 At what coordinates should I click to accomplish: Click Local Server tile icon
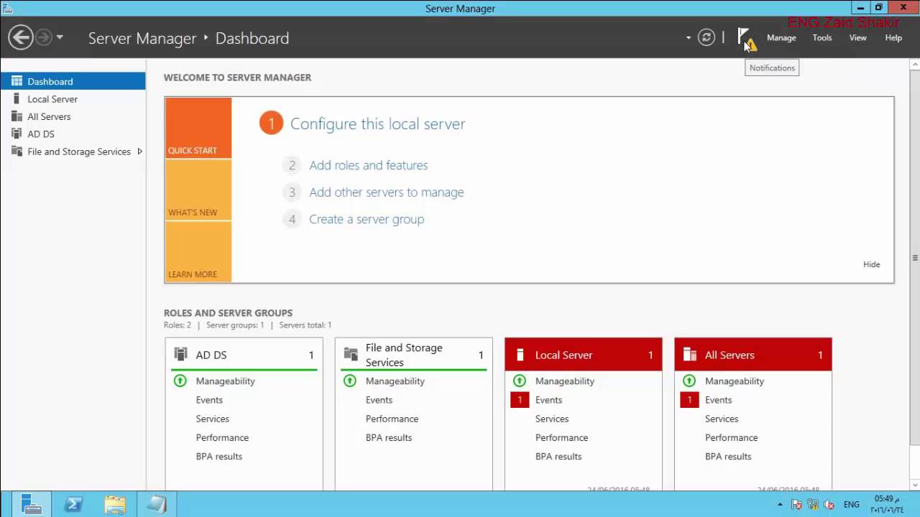pos(520,355)
